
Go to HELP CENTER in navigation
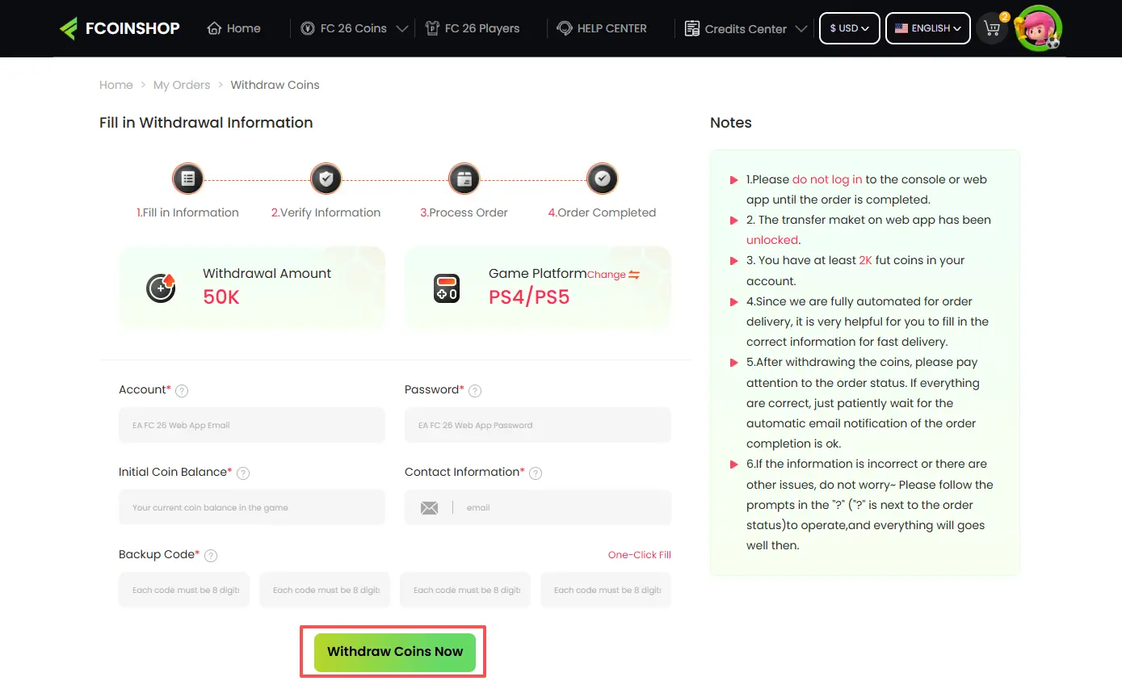602,27
